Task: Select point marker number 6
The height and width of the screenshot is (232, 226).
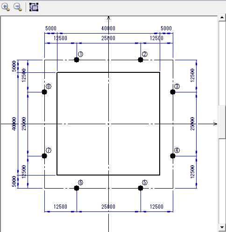Action: [77, 188]
